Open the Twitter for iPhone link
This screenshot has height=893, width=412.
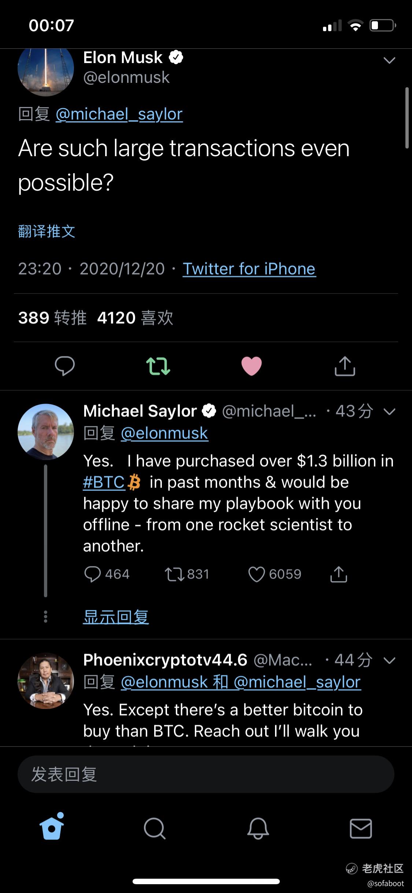(249, 269)
